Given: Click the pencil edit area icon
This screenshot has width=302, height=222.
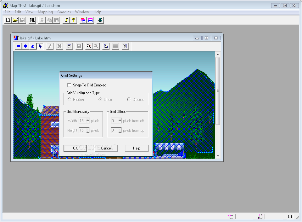Looking at the screenshot, I should tap(50, 46).
